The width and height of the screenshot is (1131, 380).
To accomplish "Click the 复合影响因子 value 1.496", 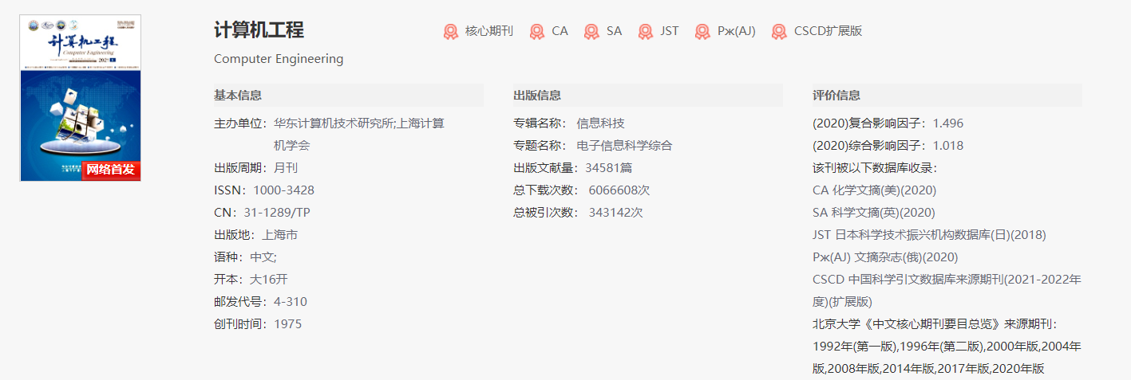I will [948, 123].
